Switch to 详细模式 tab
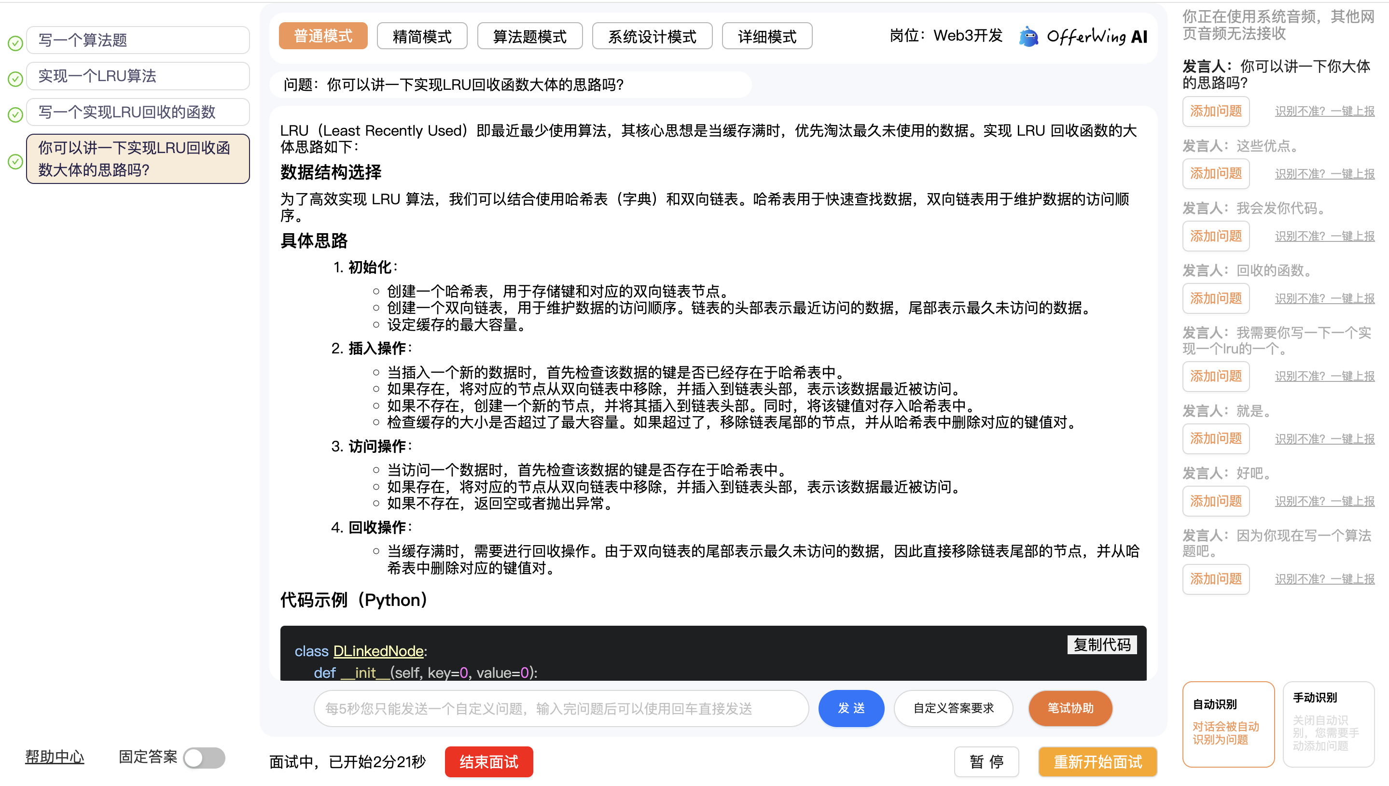The width and height of the screenshot is (1389, 786). click(766, 36)
